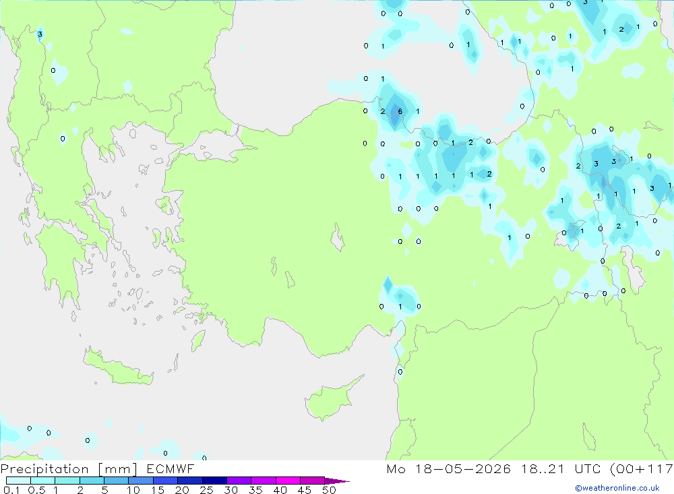Click the 30–35 mm legend color box
Screen dimensions: 674x494
pyautogui.click(x=239, y=481)
